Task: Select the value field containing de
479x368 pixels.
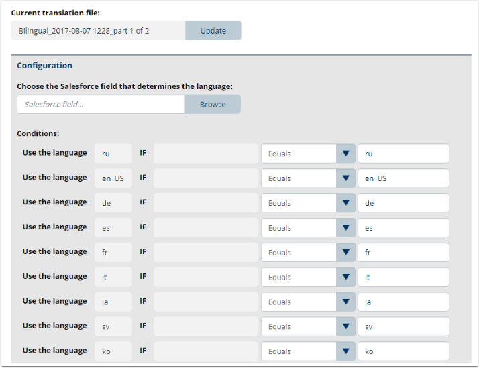Action: pos(403,203)
